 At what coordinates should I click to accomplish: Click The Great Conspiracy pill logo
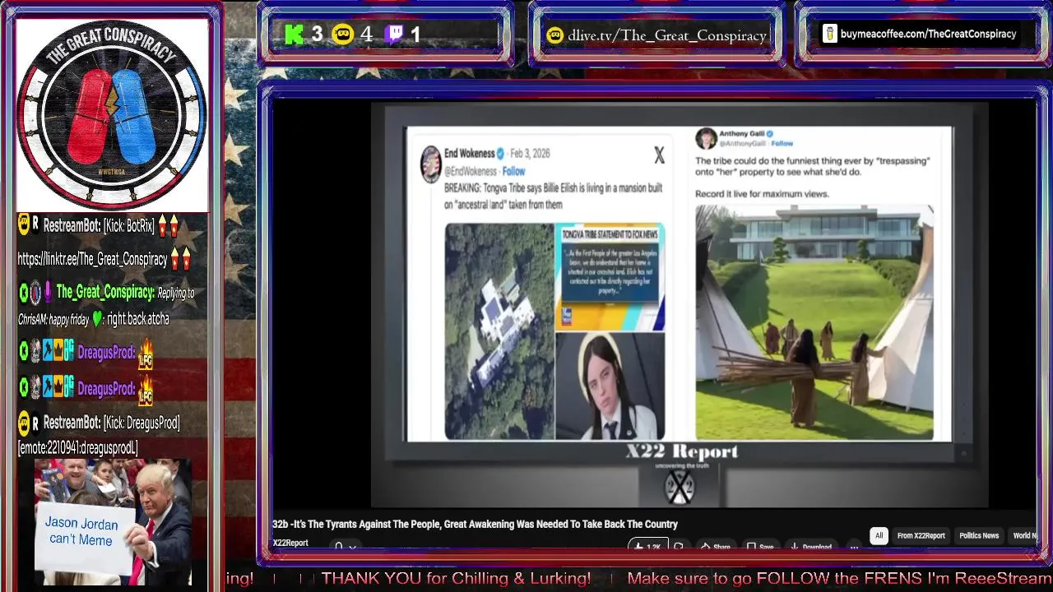(x=112, y=114)
